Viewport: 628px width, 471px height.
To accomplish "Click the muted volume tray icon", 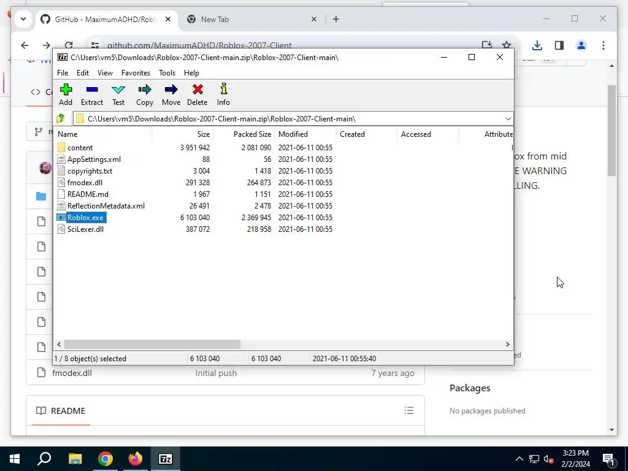I will (549, 459).
